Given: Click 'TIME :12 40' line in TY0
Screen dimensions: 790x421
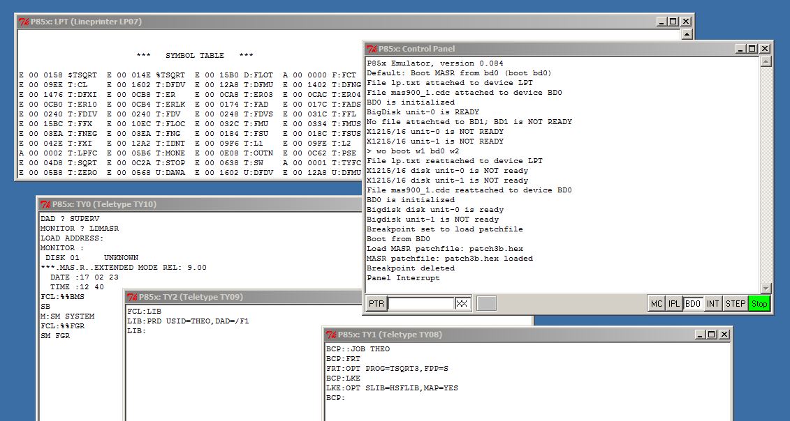Looking at the screenshot, I should click(77, 286).
